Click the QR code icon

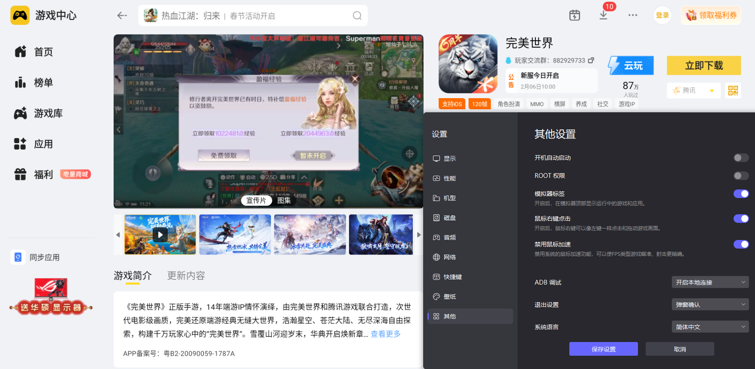point(733,90)
